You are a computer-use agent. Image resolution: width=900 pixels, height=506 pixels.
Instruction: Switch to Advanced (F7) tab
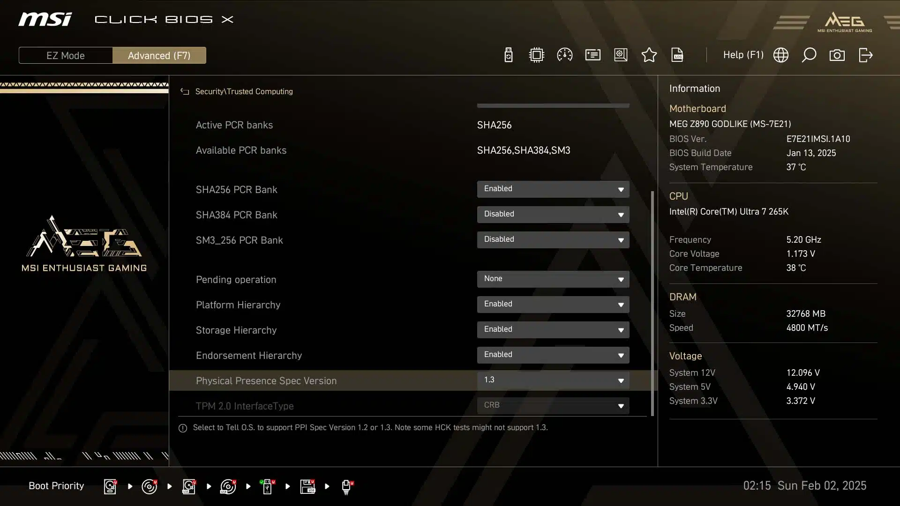(x=159, y=55)
